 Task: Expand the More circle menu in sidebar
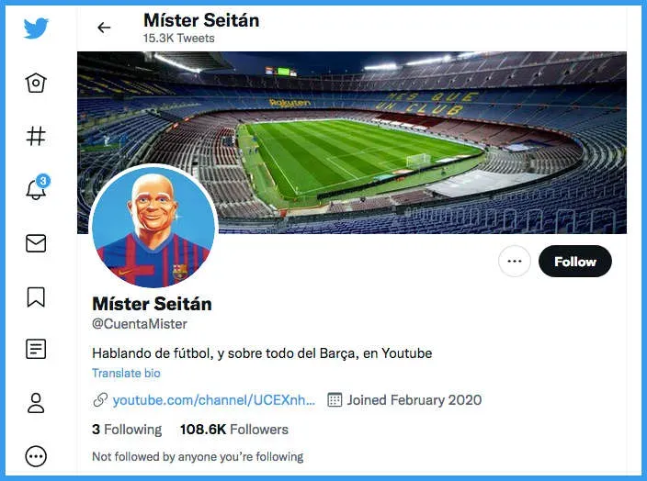coord(36,455)
